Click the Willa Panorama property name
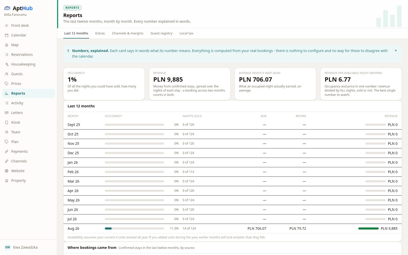The height and width of the screenshot is (255, 408). click(15, 15)
